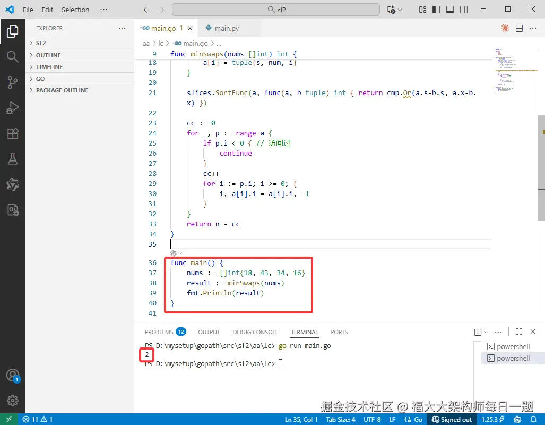Click the editor vertical scrollbar thumb
545x425 pixels.
[x=541, y=168]
